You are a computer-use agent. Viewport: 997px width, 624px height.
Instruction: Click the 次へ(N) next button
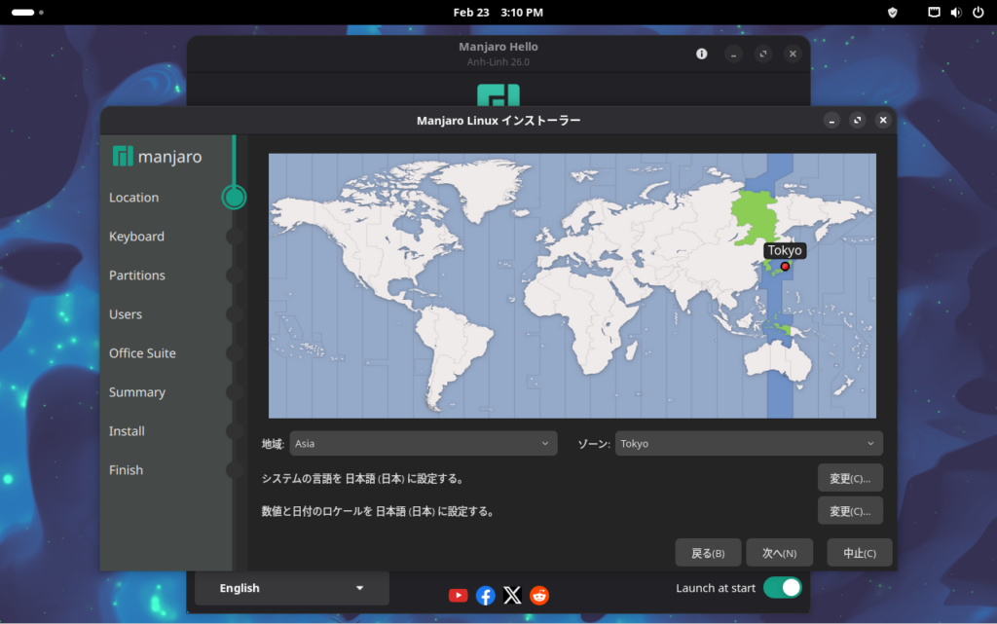(x=779, y=553)
